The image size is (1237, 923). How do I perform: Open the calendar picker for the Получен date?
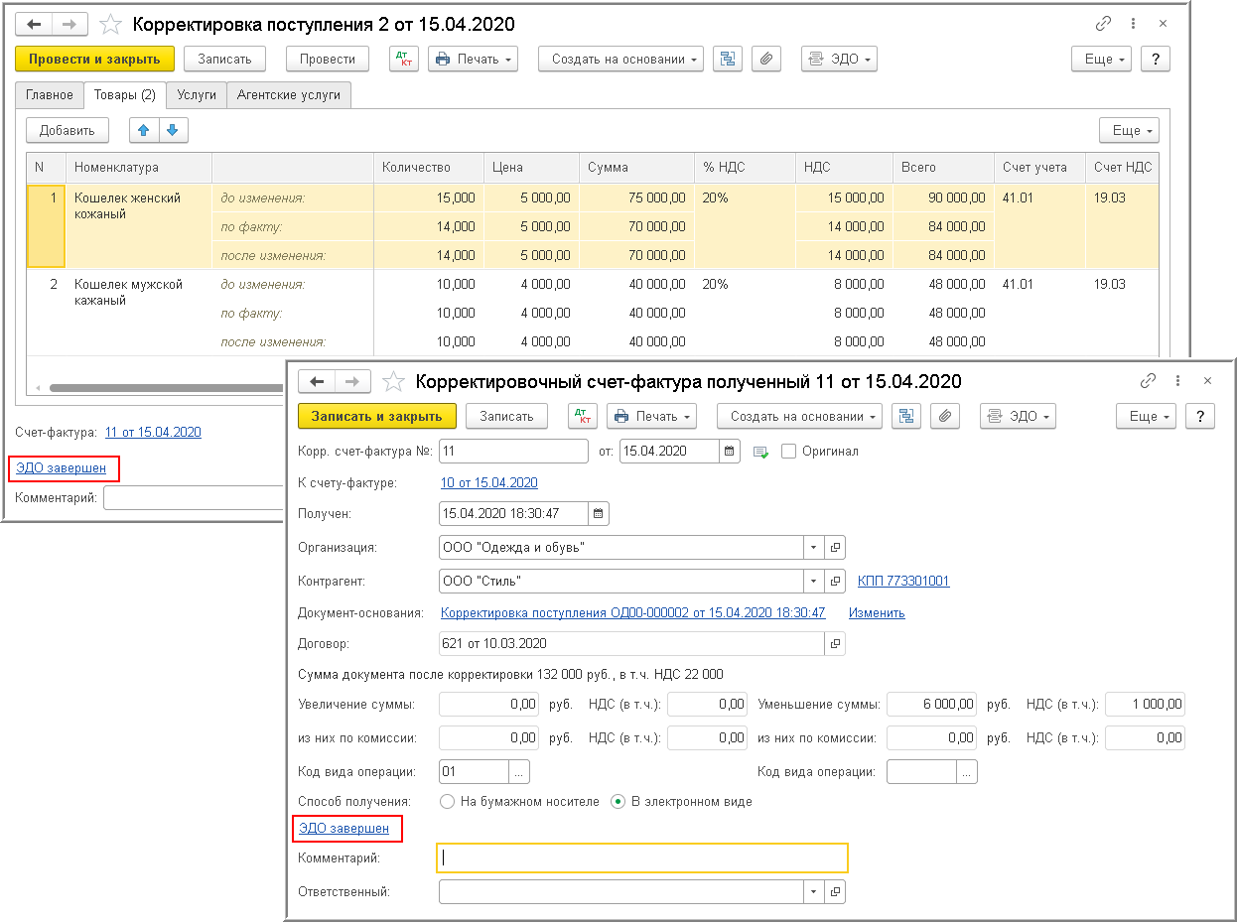pyautogui.click(x=598, y=514)
